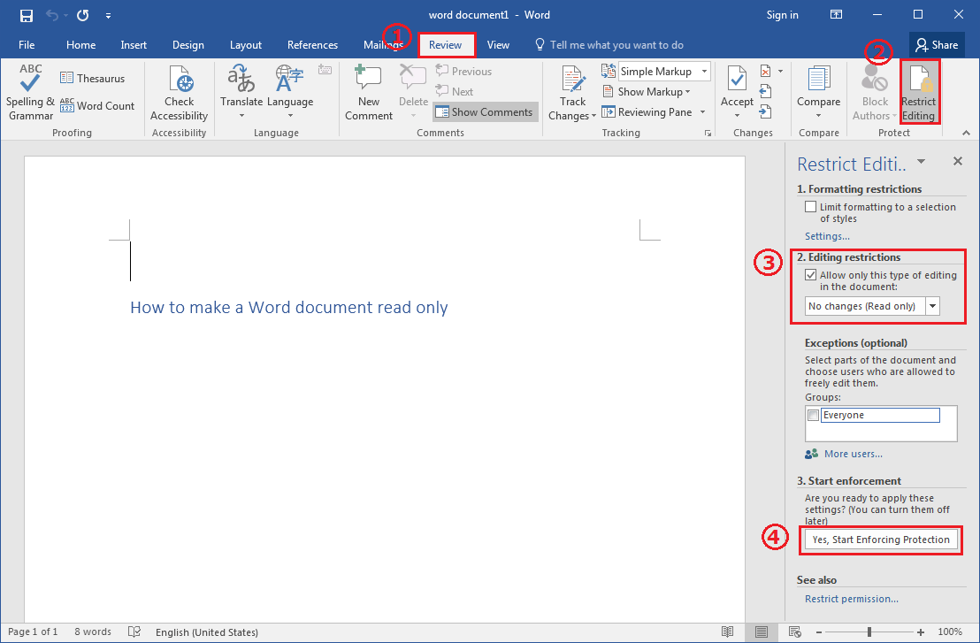The width and height of the screenshot is (980, 643).
Task: Open the Translate tool
Action: pyautogui.click(x=241, y=93)
